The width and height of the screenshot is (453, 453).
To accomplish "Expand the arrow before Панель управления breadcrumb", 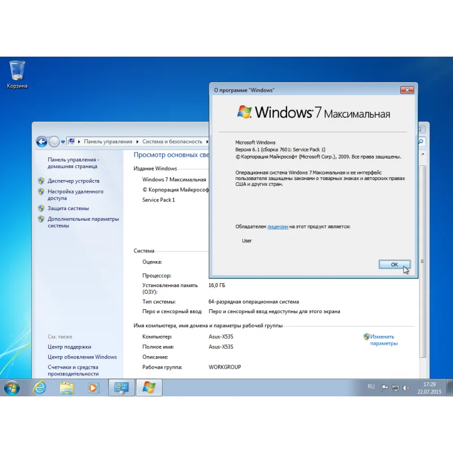I will [79, 142].
